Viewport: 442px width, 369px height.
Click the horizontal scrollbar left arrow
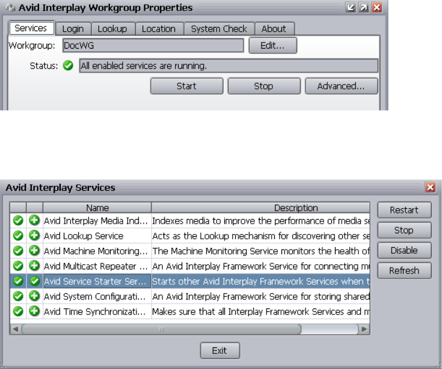[x=16, y=329]
